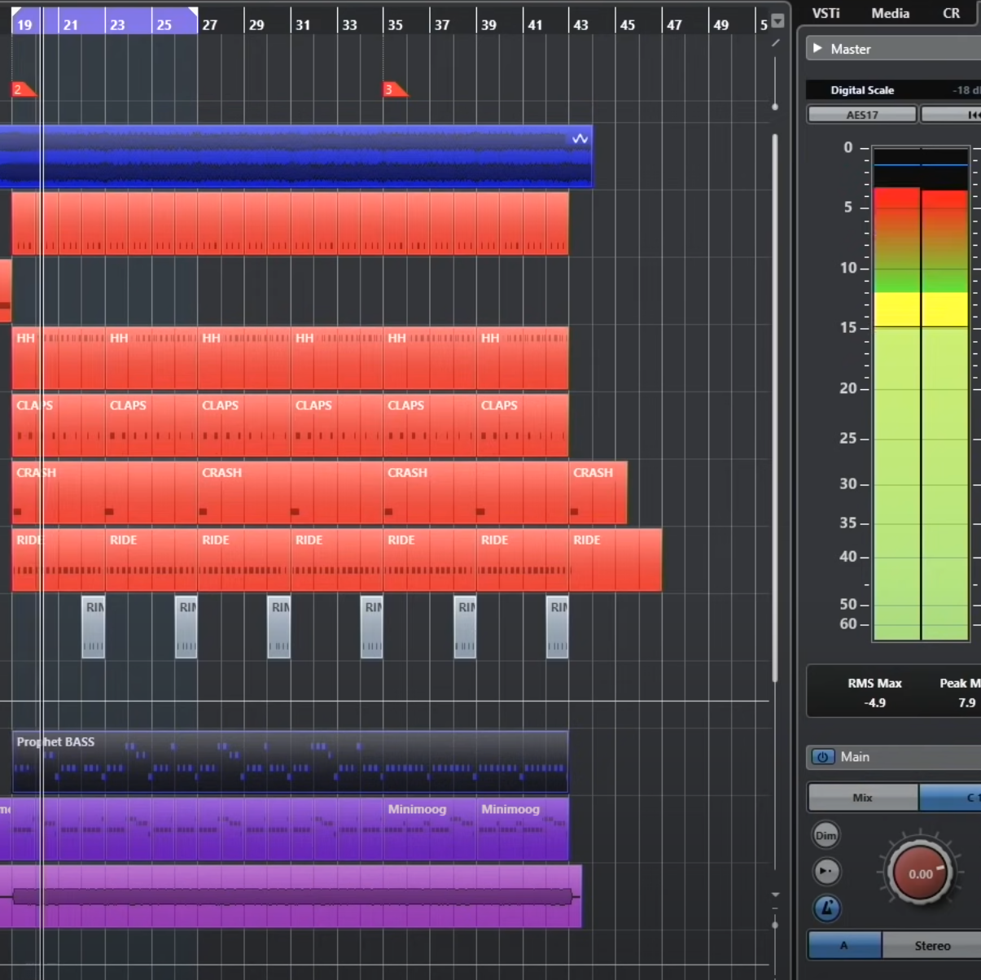The image size is (981, 980).
Task: Click the right locator handle at bar 27
Action: (193, 13)
